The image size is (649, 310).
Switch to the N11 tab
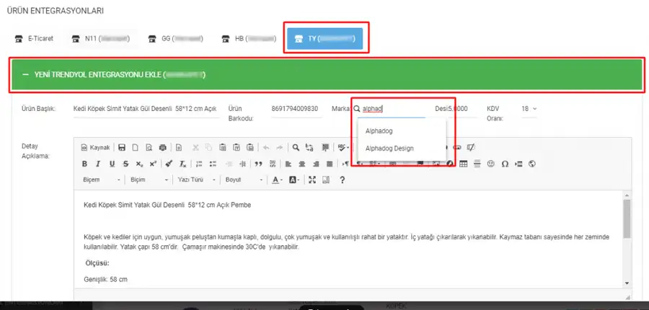(x=100, y=39)
